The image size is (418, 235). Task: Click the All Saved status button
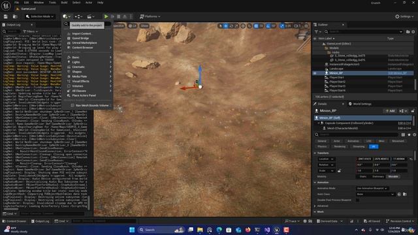pos(372,221)
